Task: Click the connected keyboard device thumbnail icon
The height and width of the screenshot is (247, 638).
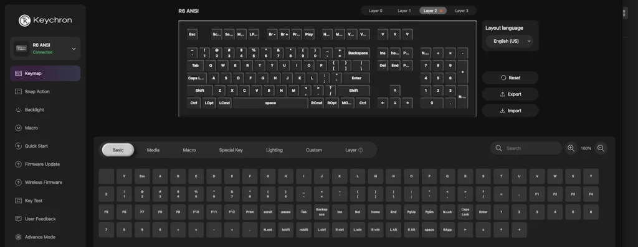Action: tap(22, 48)
